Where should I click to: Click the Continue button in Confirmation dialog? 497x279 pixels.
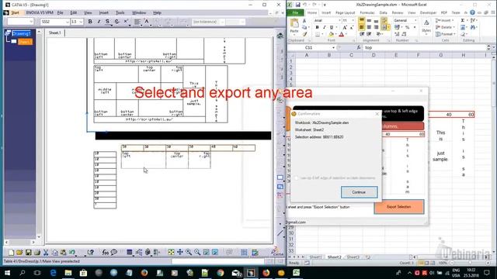(x=359, y=192)
